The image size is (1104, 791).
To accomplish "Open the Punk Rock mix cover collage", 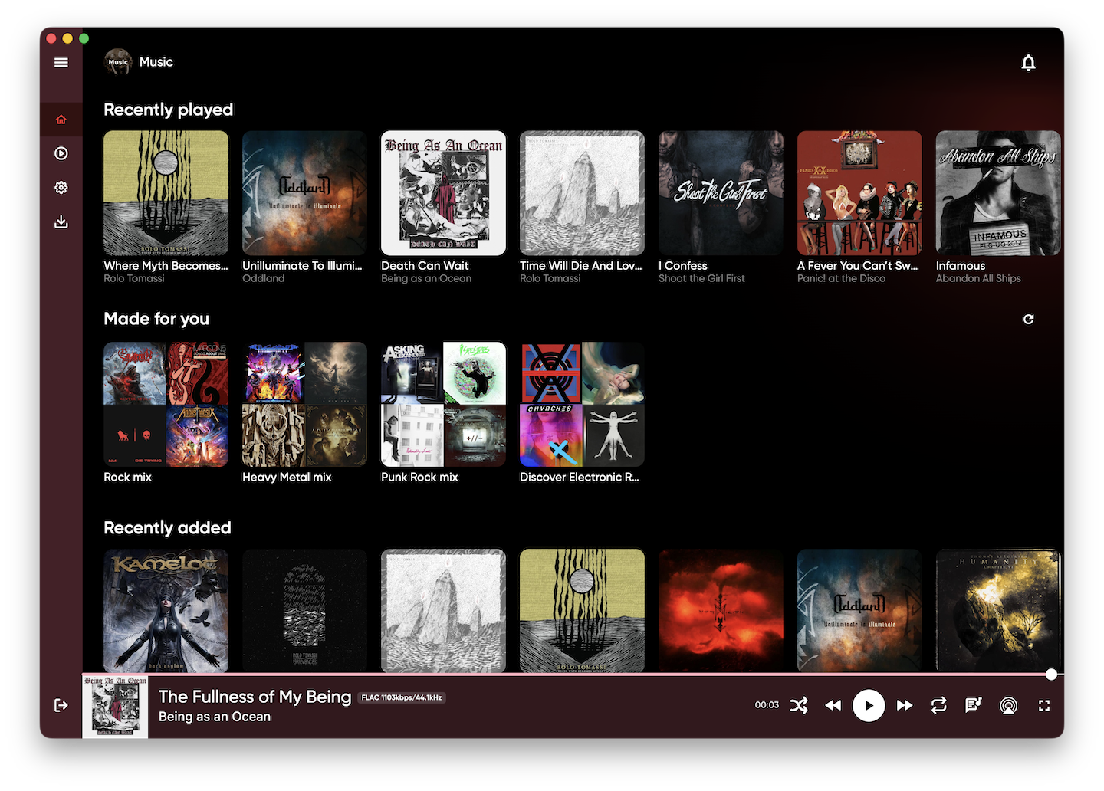I will coord(444,405).
